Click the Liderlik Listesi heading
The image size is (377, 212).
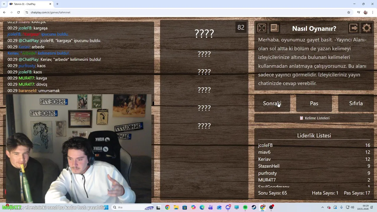tap(314, 135)
